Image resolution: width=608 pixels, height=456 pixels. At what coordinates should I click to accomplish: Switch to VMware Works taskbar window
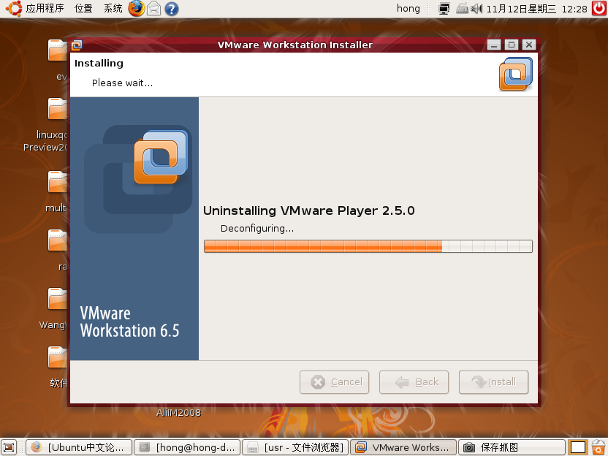(403, 447)
